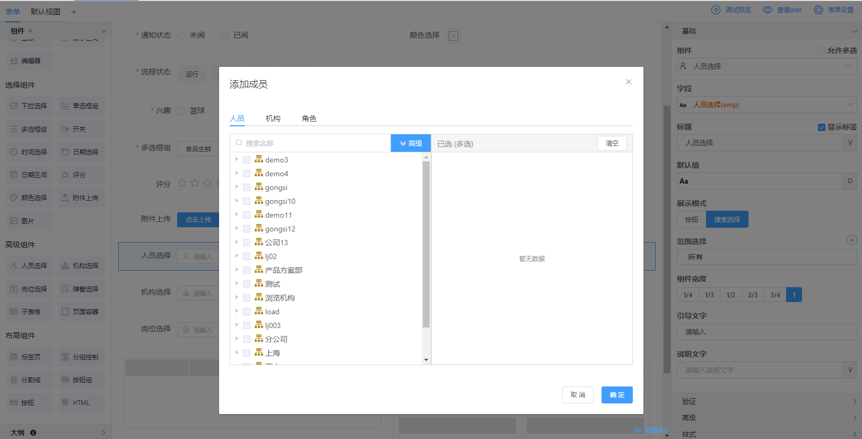
Task: Open 表单设置 gear icon
Action: point(819,10)
